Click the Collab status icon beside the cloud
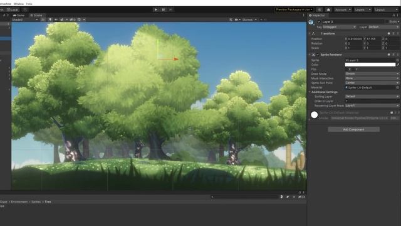 pyautogui.click(x=320, y=10)
